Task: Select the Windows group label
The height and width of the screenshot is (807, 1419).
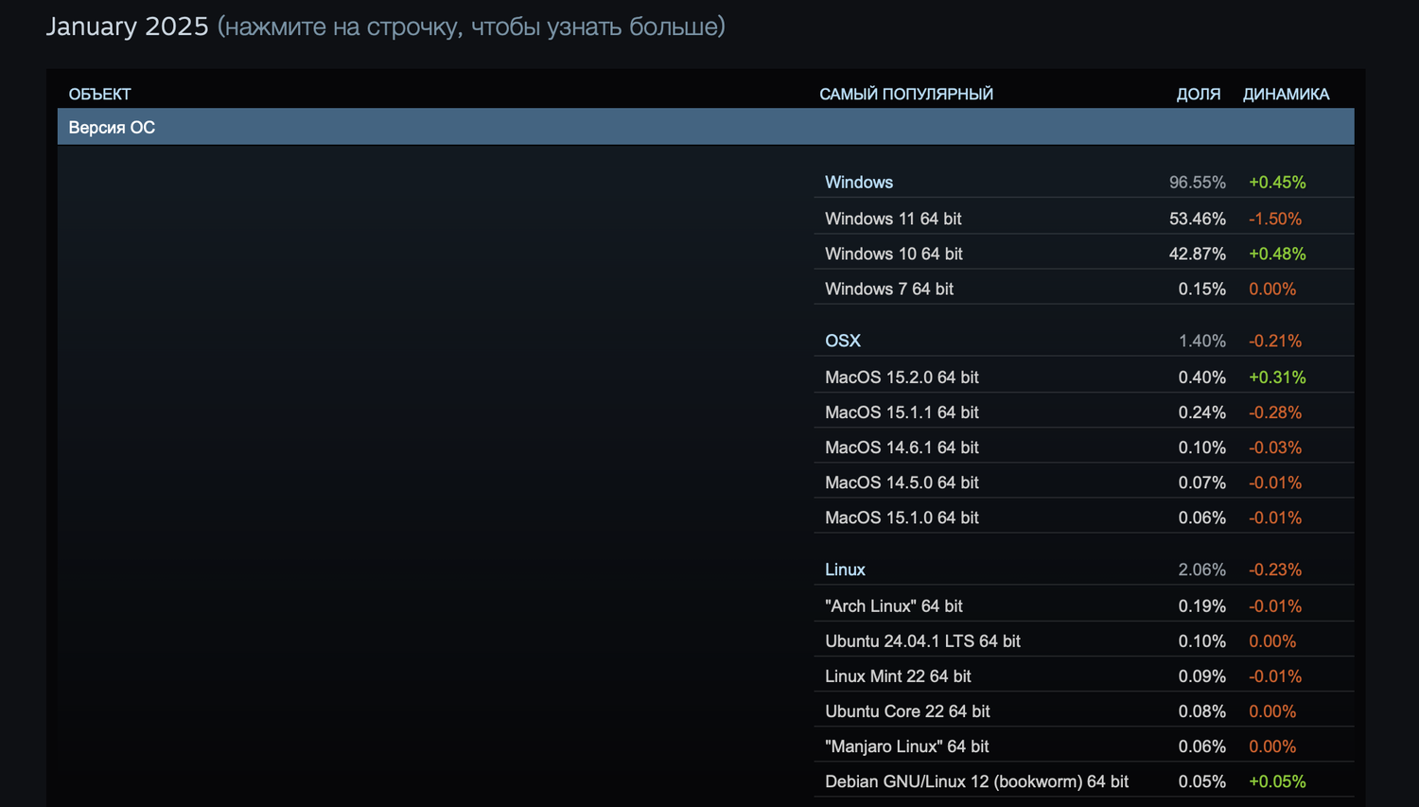Action: (859, 183)
